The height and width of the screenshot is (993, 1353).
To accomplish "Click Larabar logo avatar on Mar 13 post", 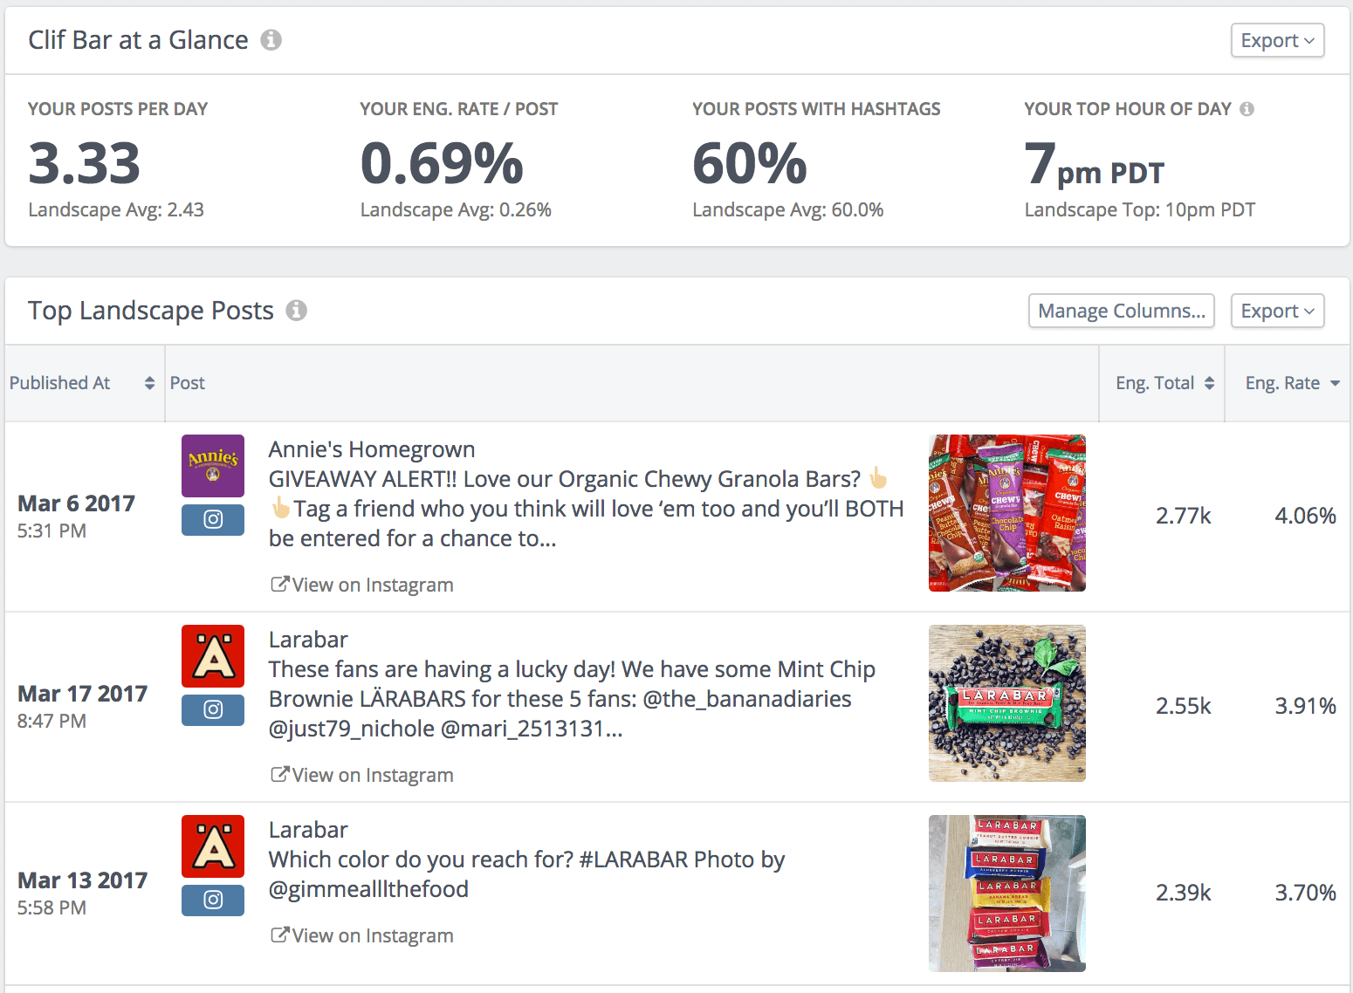I will (213, 846).
